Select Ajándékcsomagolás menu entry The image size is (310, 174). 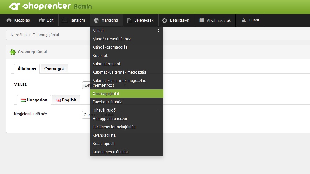click(x=127, y=47)
